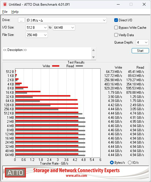
Task: Click the Transfer Rate - GB/s axis label
Action: coord(54,163)
